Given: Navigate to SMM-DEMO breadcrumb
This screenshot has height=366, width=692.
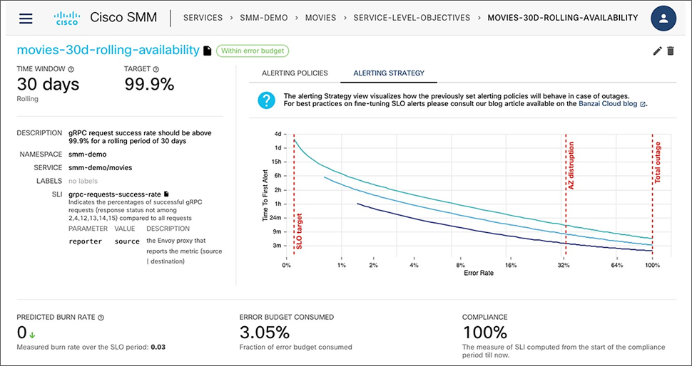Looking at the screenshot, I should tap(263, 18).
